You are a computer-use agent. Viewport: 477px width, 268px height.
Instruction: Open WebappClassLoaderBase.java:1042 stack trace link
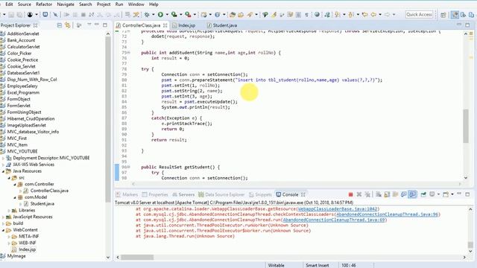[x=338, y=208]
